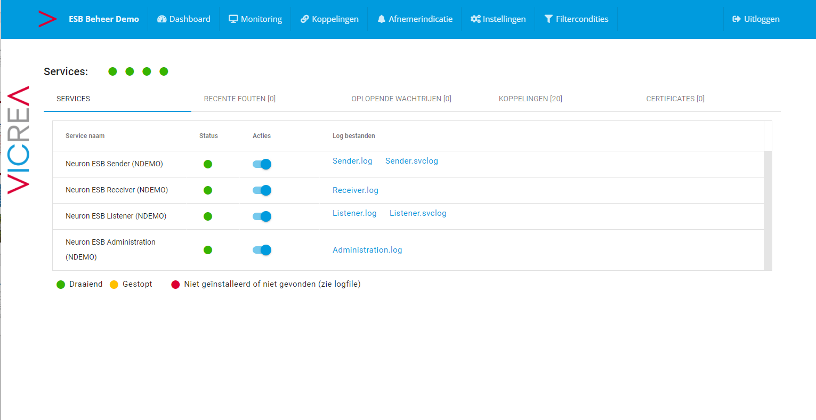This screenshot has width=816, height=420.
Task: Select the SERVICES tab
Action: pos(117,99)
